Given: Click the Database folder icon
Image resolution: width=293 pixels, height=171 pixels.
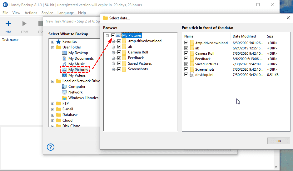Looking at the screenshot, I should (58, 115).
